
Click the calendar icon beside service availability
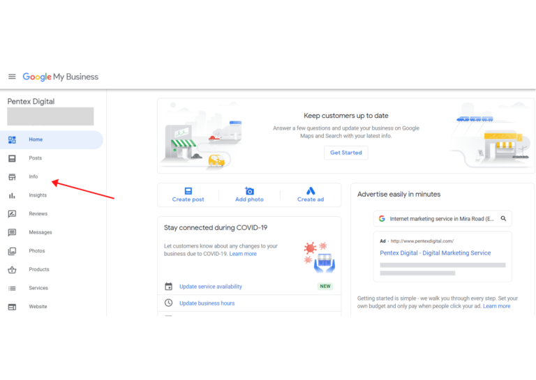tap(168, 287)
